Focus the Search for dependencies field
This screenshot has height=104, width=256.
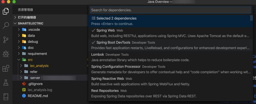171,10
